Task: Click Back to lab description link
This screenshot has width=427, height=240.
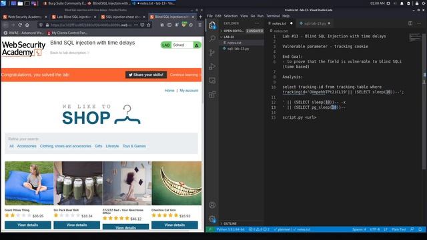Action: tap(69, 53)
